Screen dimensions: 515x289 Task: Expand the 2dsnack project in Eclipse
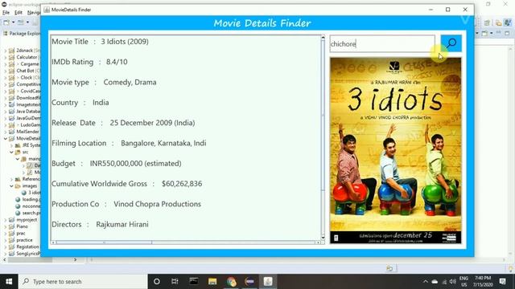coord(6,51)
